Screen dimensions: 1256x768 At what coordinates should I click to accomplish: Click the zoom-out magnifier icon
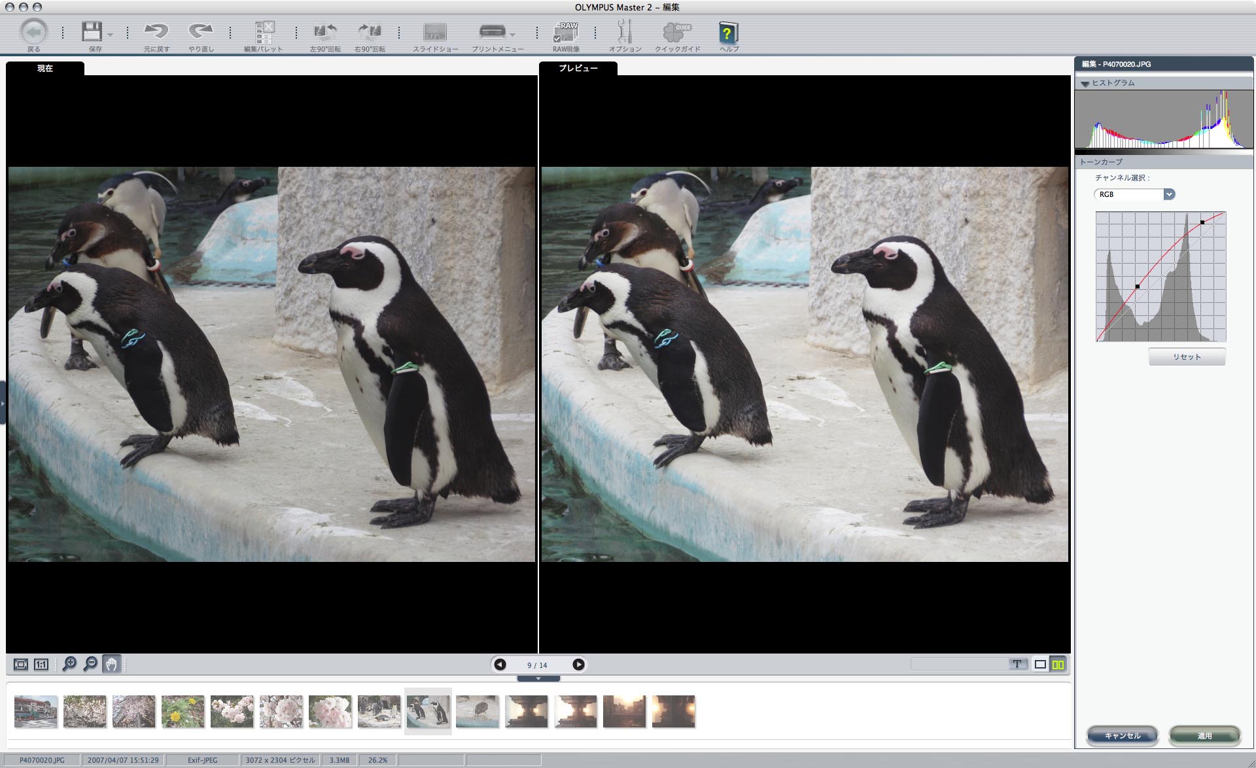click(x=90, y=664)
